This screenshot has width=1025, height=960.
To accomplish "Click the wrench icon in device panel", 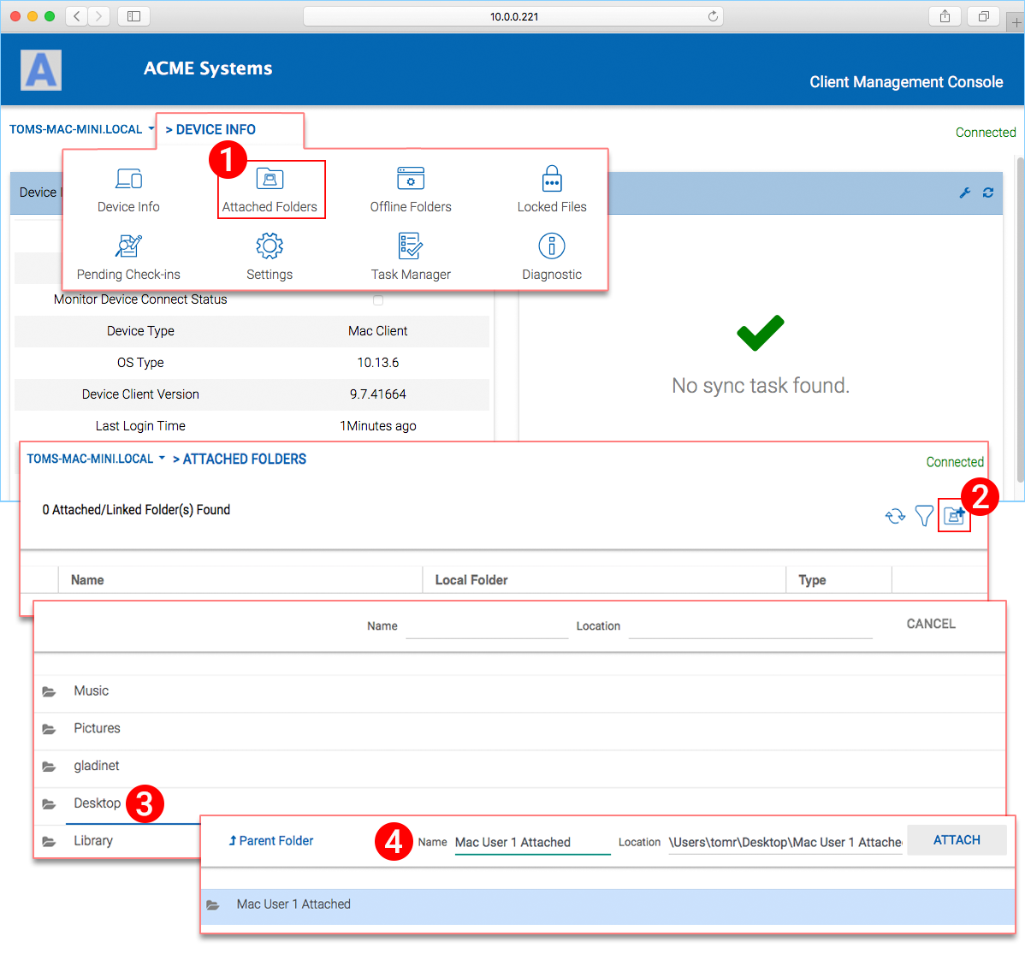I will click(x=964, y=193).
